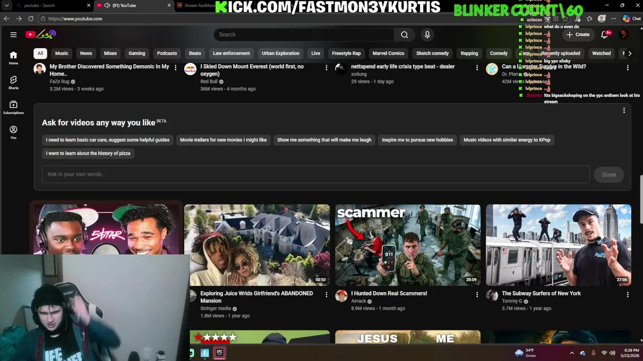Screen dimensions: 643x361
Task: Select the All filter chip
Action: coord(40,53)
